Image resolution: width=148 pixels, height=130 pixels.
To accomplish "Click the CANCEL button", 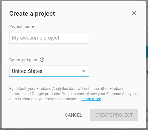I will [x=73, y=115].
